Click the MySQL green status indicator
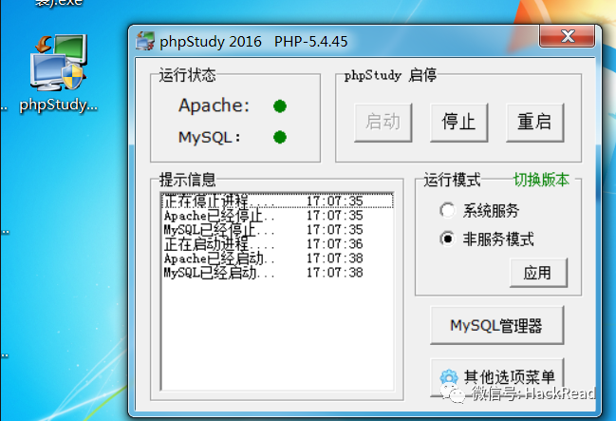The height and width of the screenshot is (421, 616). [280, 137]
